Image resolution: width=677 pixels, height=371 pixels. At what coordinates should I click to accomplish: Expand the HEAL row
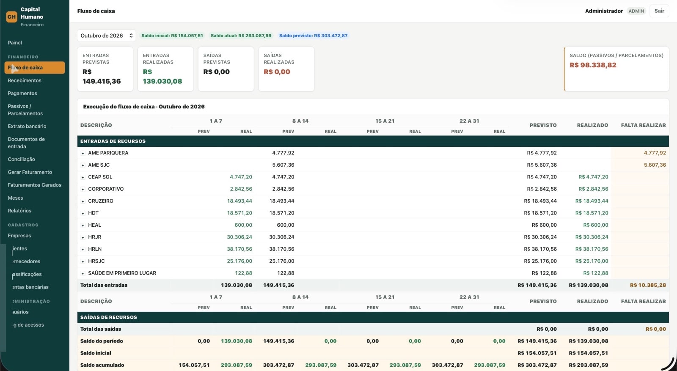(x=83, y=225)
